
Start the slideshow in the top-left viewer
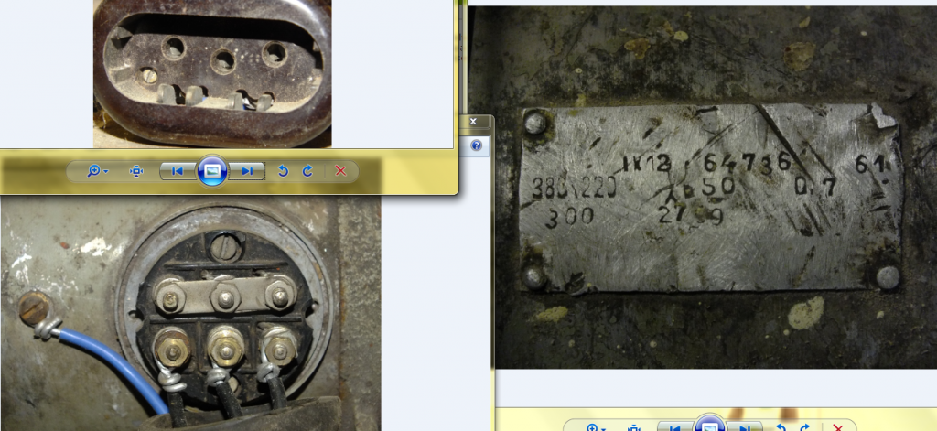pyautogui.click(x=212, y=171)
